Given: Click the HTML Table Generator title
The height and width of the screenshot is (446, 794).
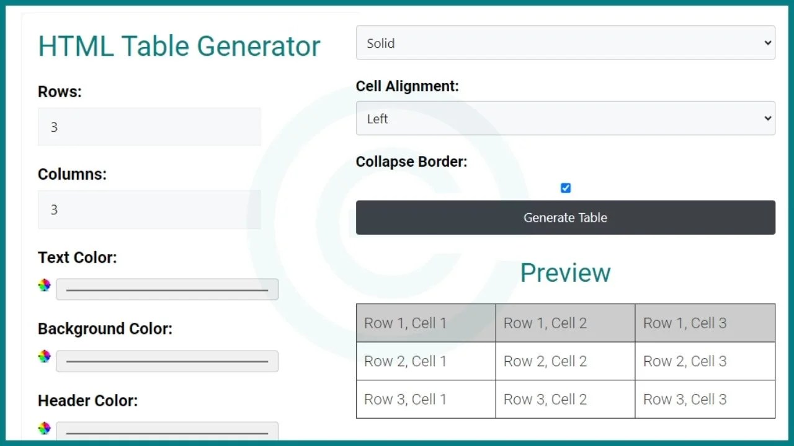Looking at the screenshot, I should point(179,46).
